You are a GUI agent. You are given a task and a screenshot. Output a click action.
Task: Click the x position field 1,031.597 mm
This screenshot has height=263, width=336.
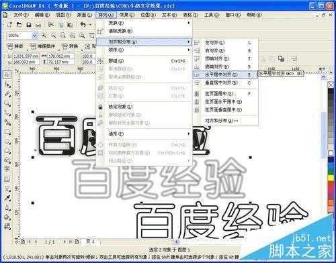[26, 56]
